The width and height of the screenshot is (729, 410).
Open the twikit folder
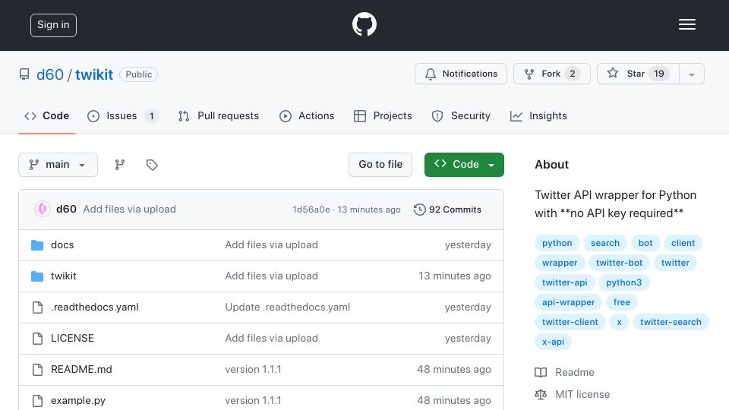[x=63, y=276]
